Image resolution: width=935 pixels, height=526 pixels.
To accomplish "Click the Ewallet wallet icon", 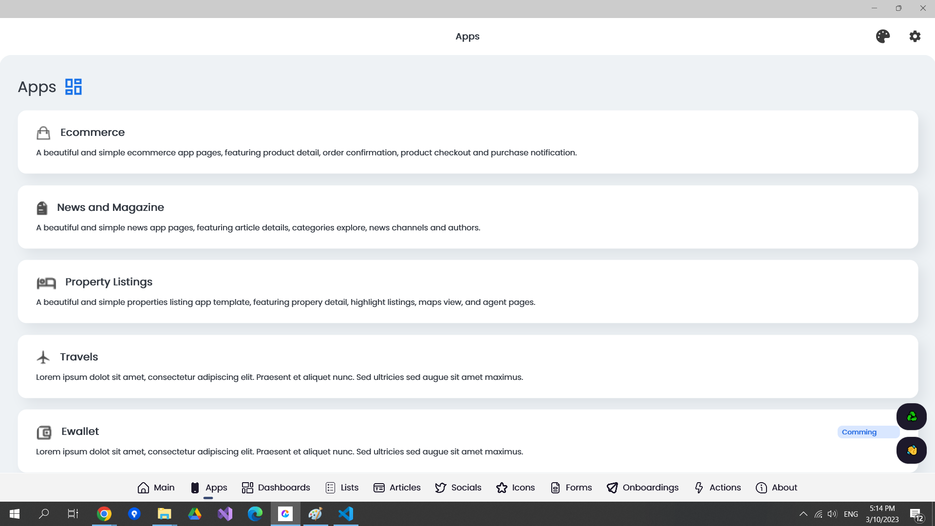I will (x=44, y=432).
